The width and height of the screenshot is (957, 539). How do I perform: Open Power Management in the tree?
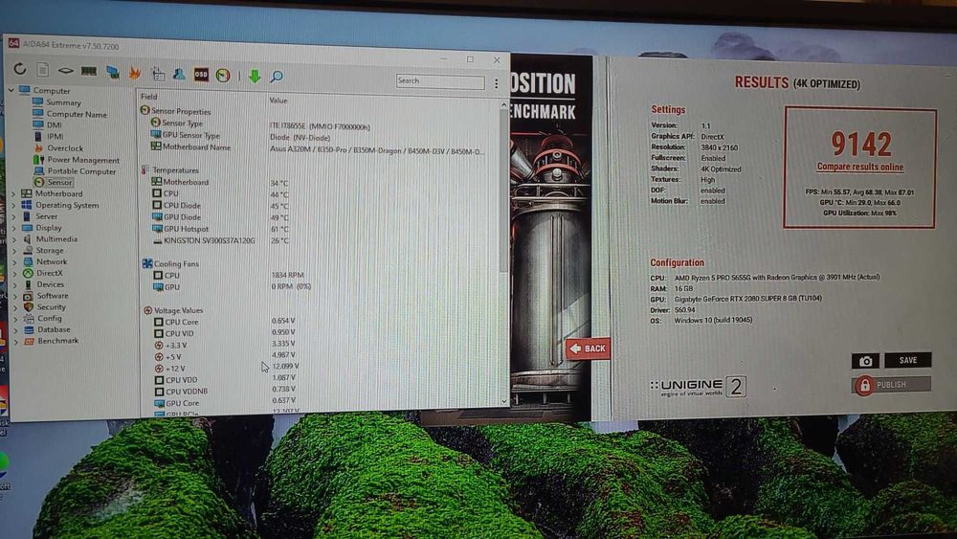point(83,160)
